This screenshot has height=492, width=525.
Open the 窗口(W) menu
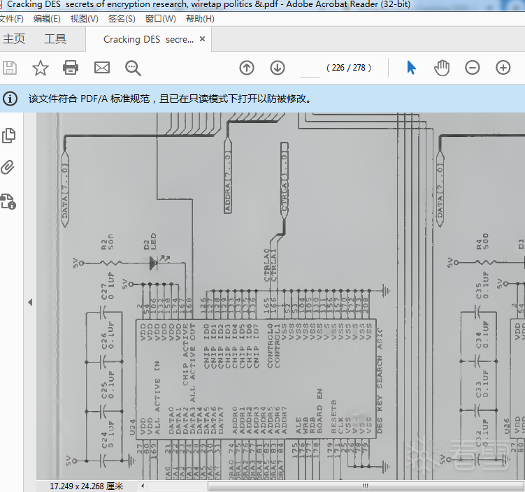click(160, 19)
